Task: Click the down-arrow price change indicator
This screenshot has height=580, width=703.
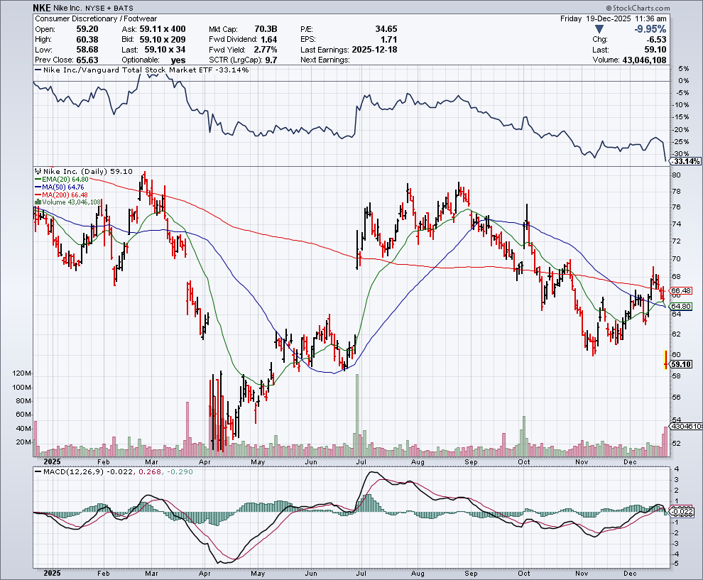Action: click(600, 29)
